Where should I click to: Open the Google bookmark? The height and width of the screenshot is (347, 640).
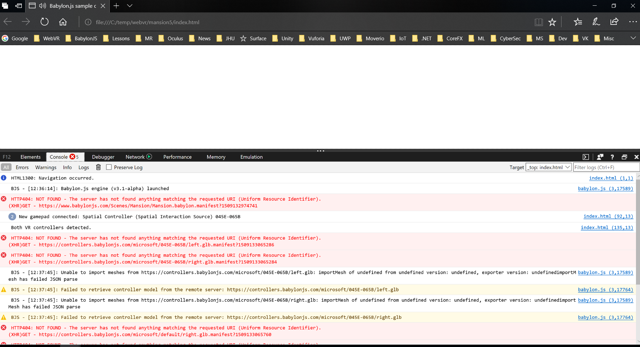[x=15, y=38]
